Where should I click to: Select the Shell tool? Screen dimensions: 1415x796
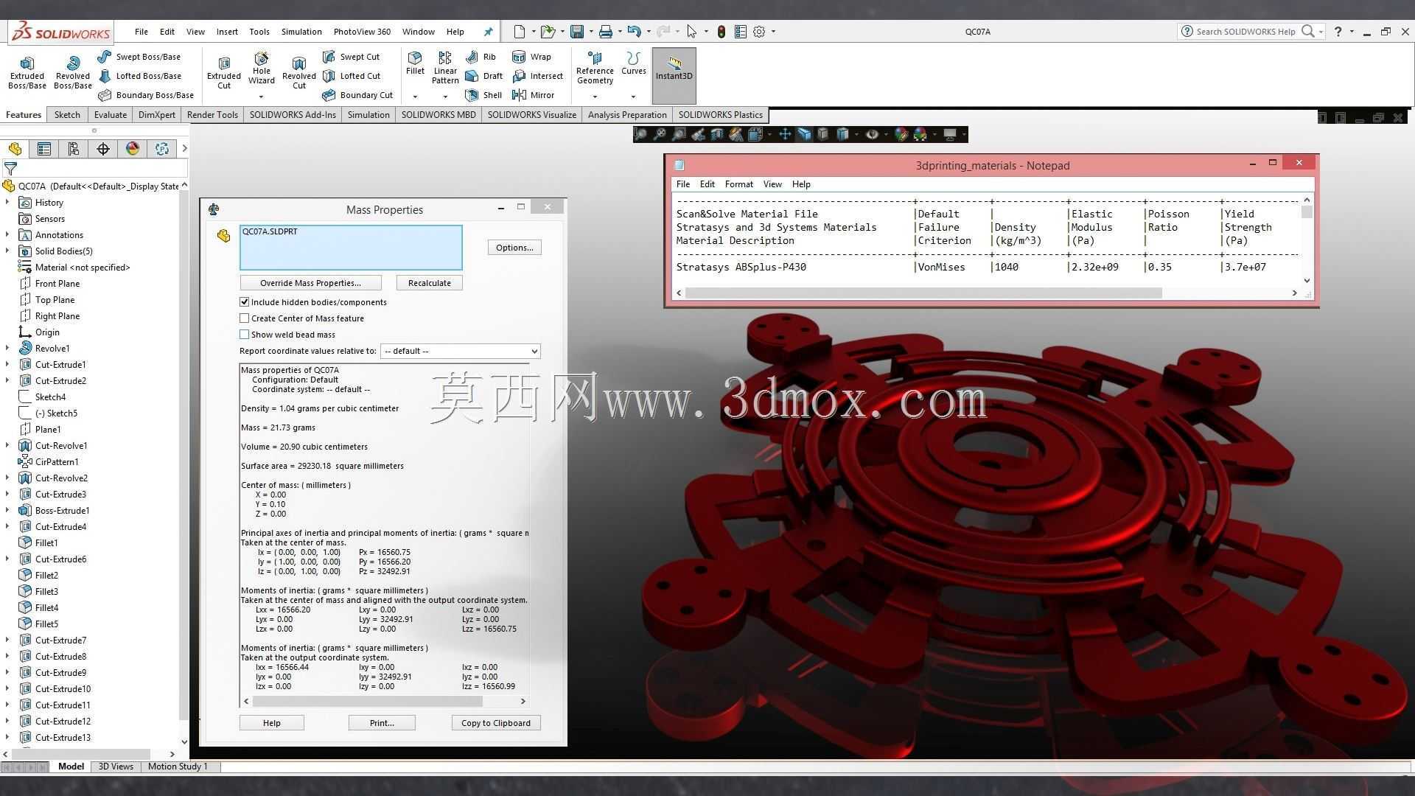pyautogui.click(x=483, y=95)
